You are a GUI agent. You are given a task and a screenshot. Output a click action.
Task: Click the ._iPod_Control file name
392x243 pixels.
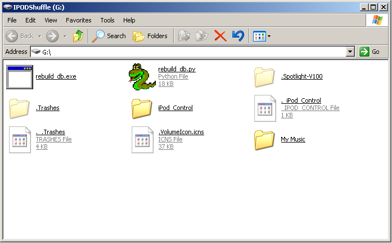[x=301, y=100]
